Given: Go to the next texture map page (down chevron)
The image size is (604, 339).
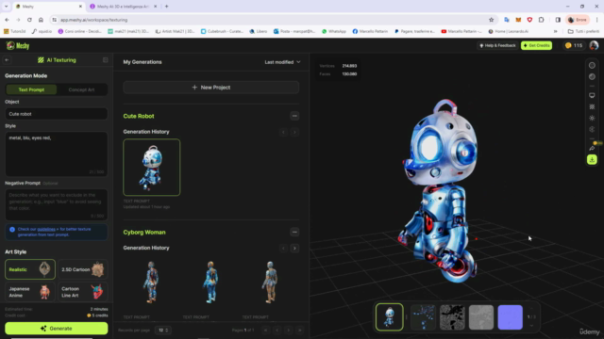Looking at the screenshot, I should pos(531,326).
